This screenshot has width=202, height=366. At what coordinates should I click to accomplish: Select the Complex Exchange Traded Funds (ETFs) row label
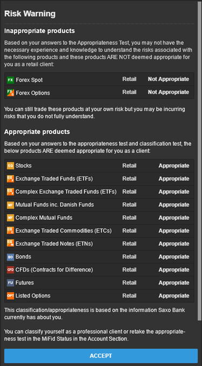[66, 192]
